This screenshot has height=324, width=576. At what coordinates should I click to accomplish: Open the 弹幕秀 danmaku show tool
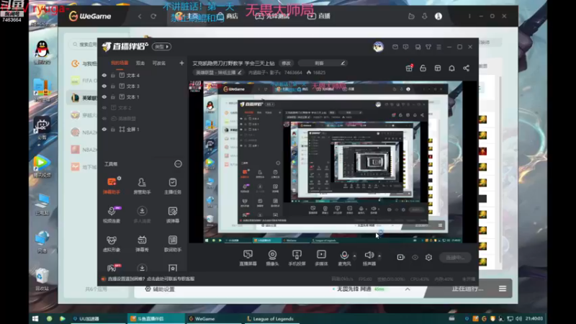[142, 243]
